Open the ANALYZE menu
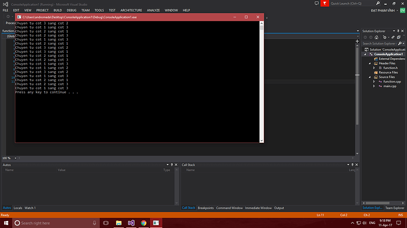 pyautogui.click(x=153, y=11)
